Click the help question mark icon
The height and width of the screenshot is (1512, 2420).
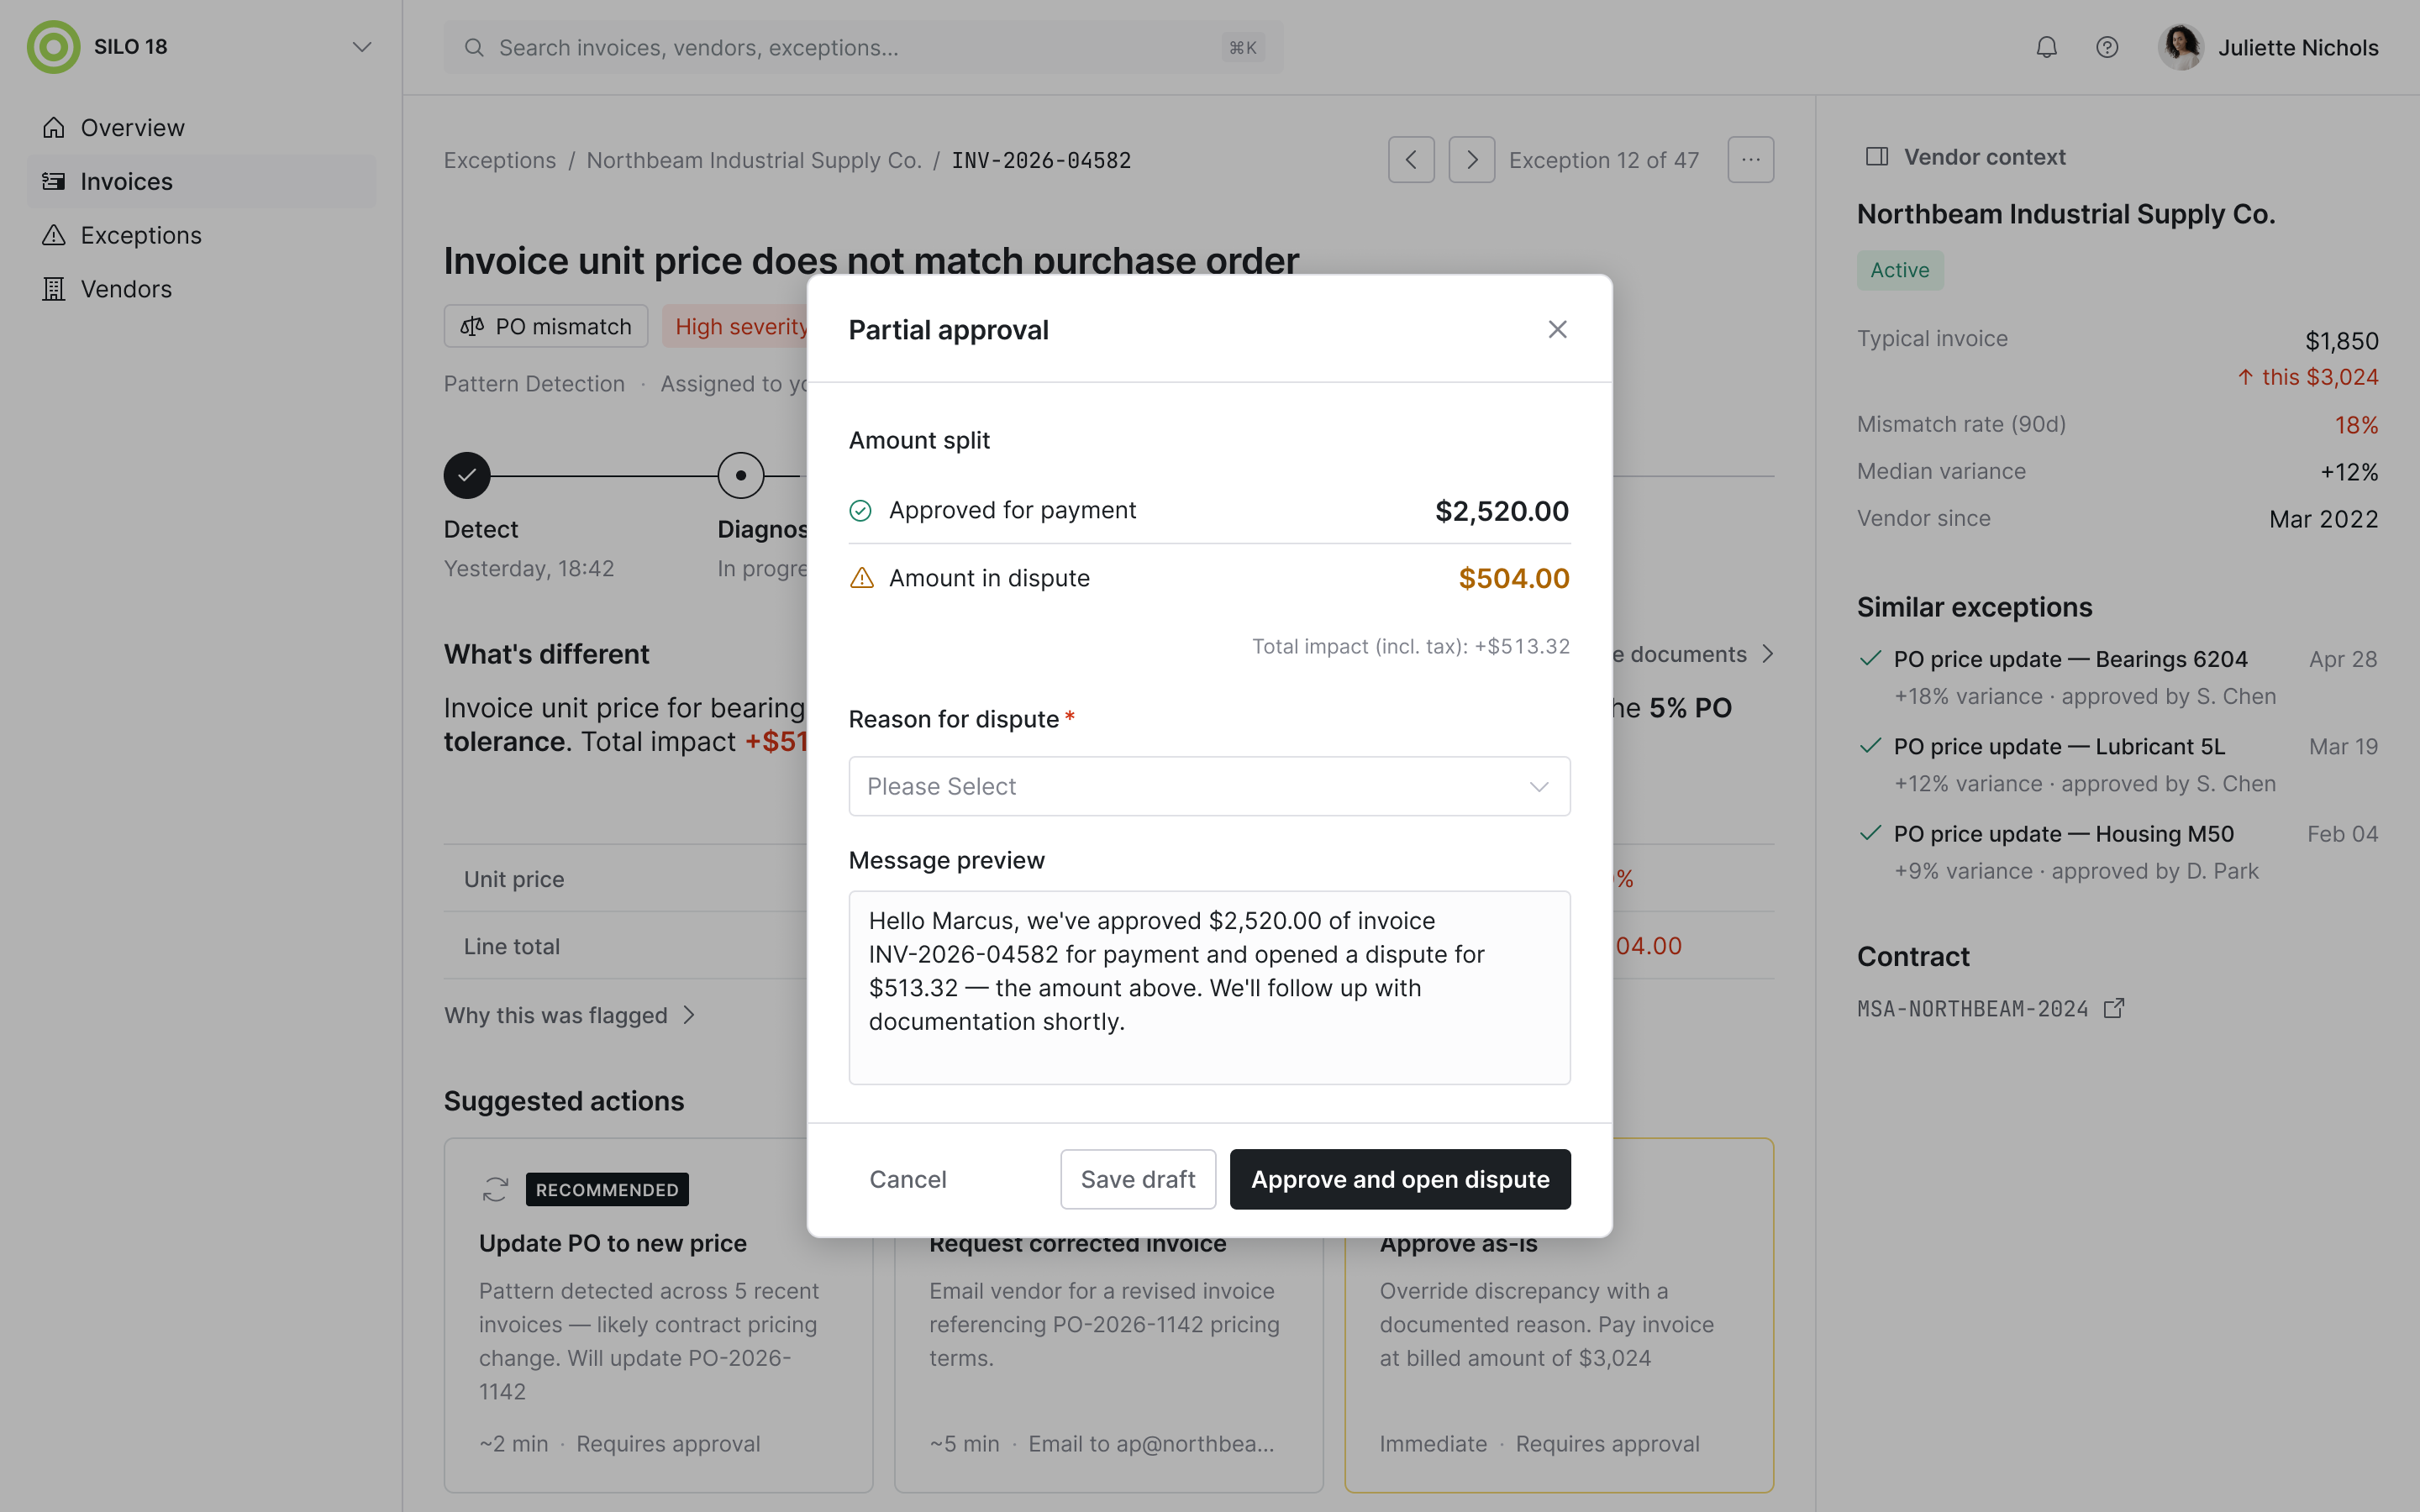(2107, 47)
